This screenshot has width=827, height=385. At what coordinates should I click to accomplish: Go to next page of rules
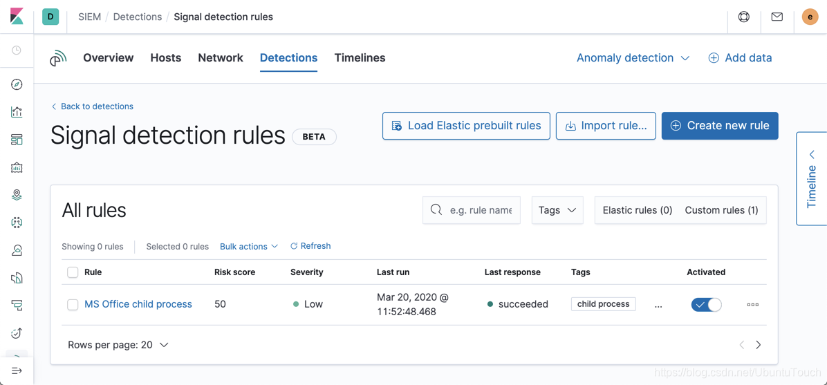pos(759,345)
